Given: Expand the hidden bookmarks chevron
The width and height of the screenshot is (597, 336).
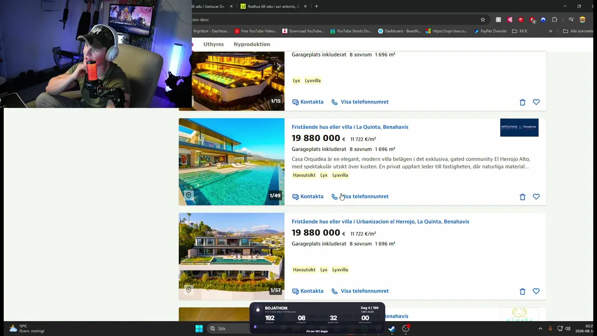Looking at the screenshot, I should coord(550,31).
